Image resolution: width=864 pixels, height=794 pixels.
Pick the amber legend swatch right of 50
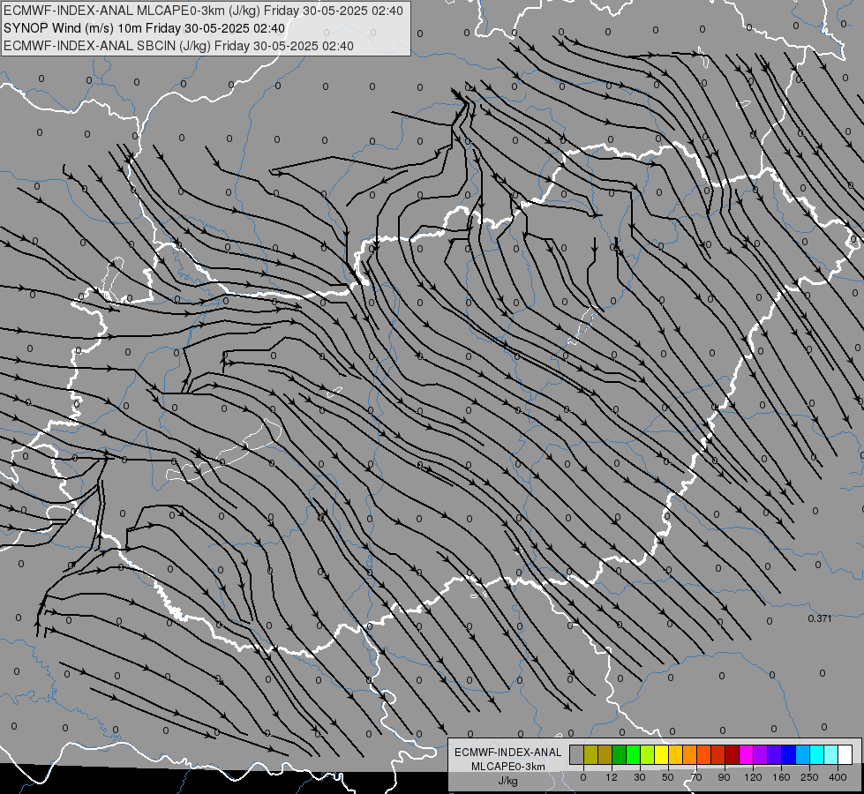coord(676,754)
